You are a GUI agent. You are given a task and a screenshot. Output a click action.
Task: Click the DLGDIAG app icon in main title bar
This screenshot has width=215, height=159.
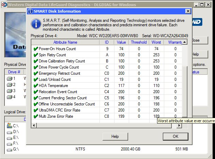(4, 5)
